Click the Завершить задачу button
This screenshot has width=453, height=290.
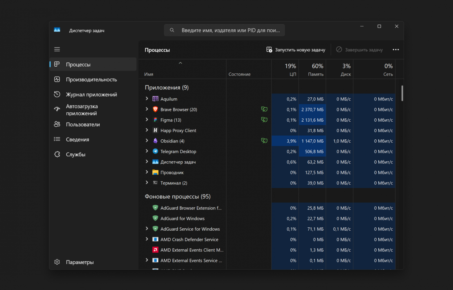[x=359, y=50]
